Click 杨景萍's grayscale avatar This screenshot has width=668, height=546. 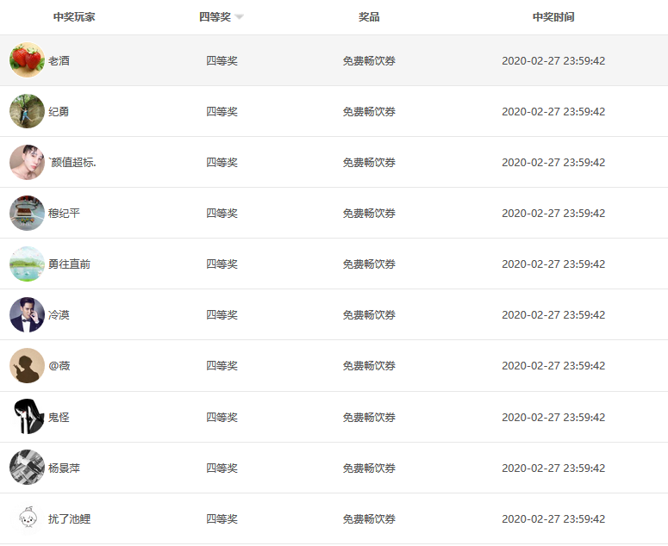click(x=27, y=468)
